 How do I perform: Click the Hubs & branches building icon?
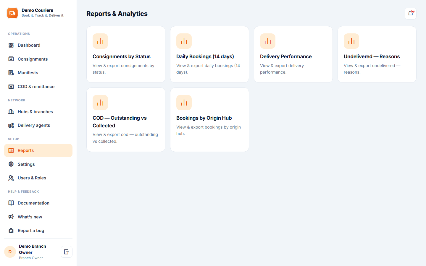coord(11,112)
